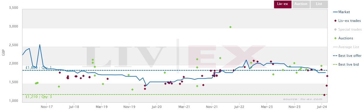Click the £1,210 / Qty: 3 bid label

[38, 97]
